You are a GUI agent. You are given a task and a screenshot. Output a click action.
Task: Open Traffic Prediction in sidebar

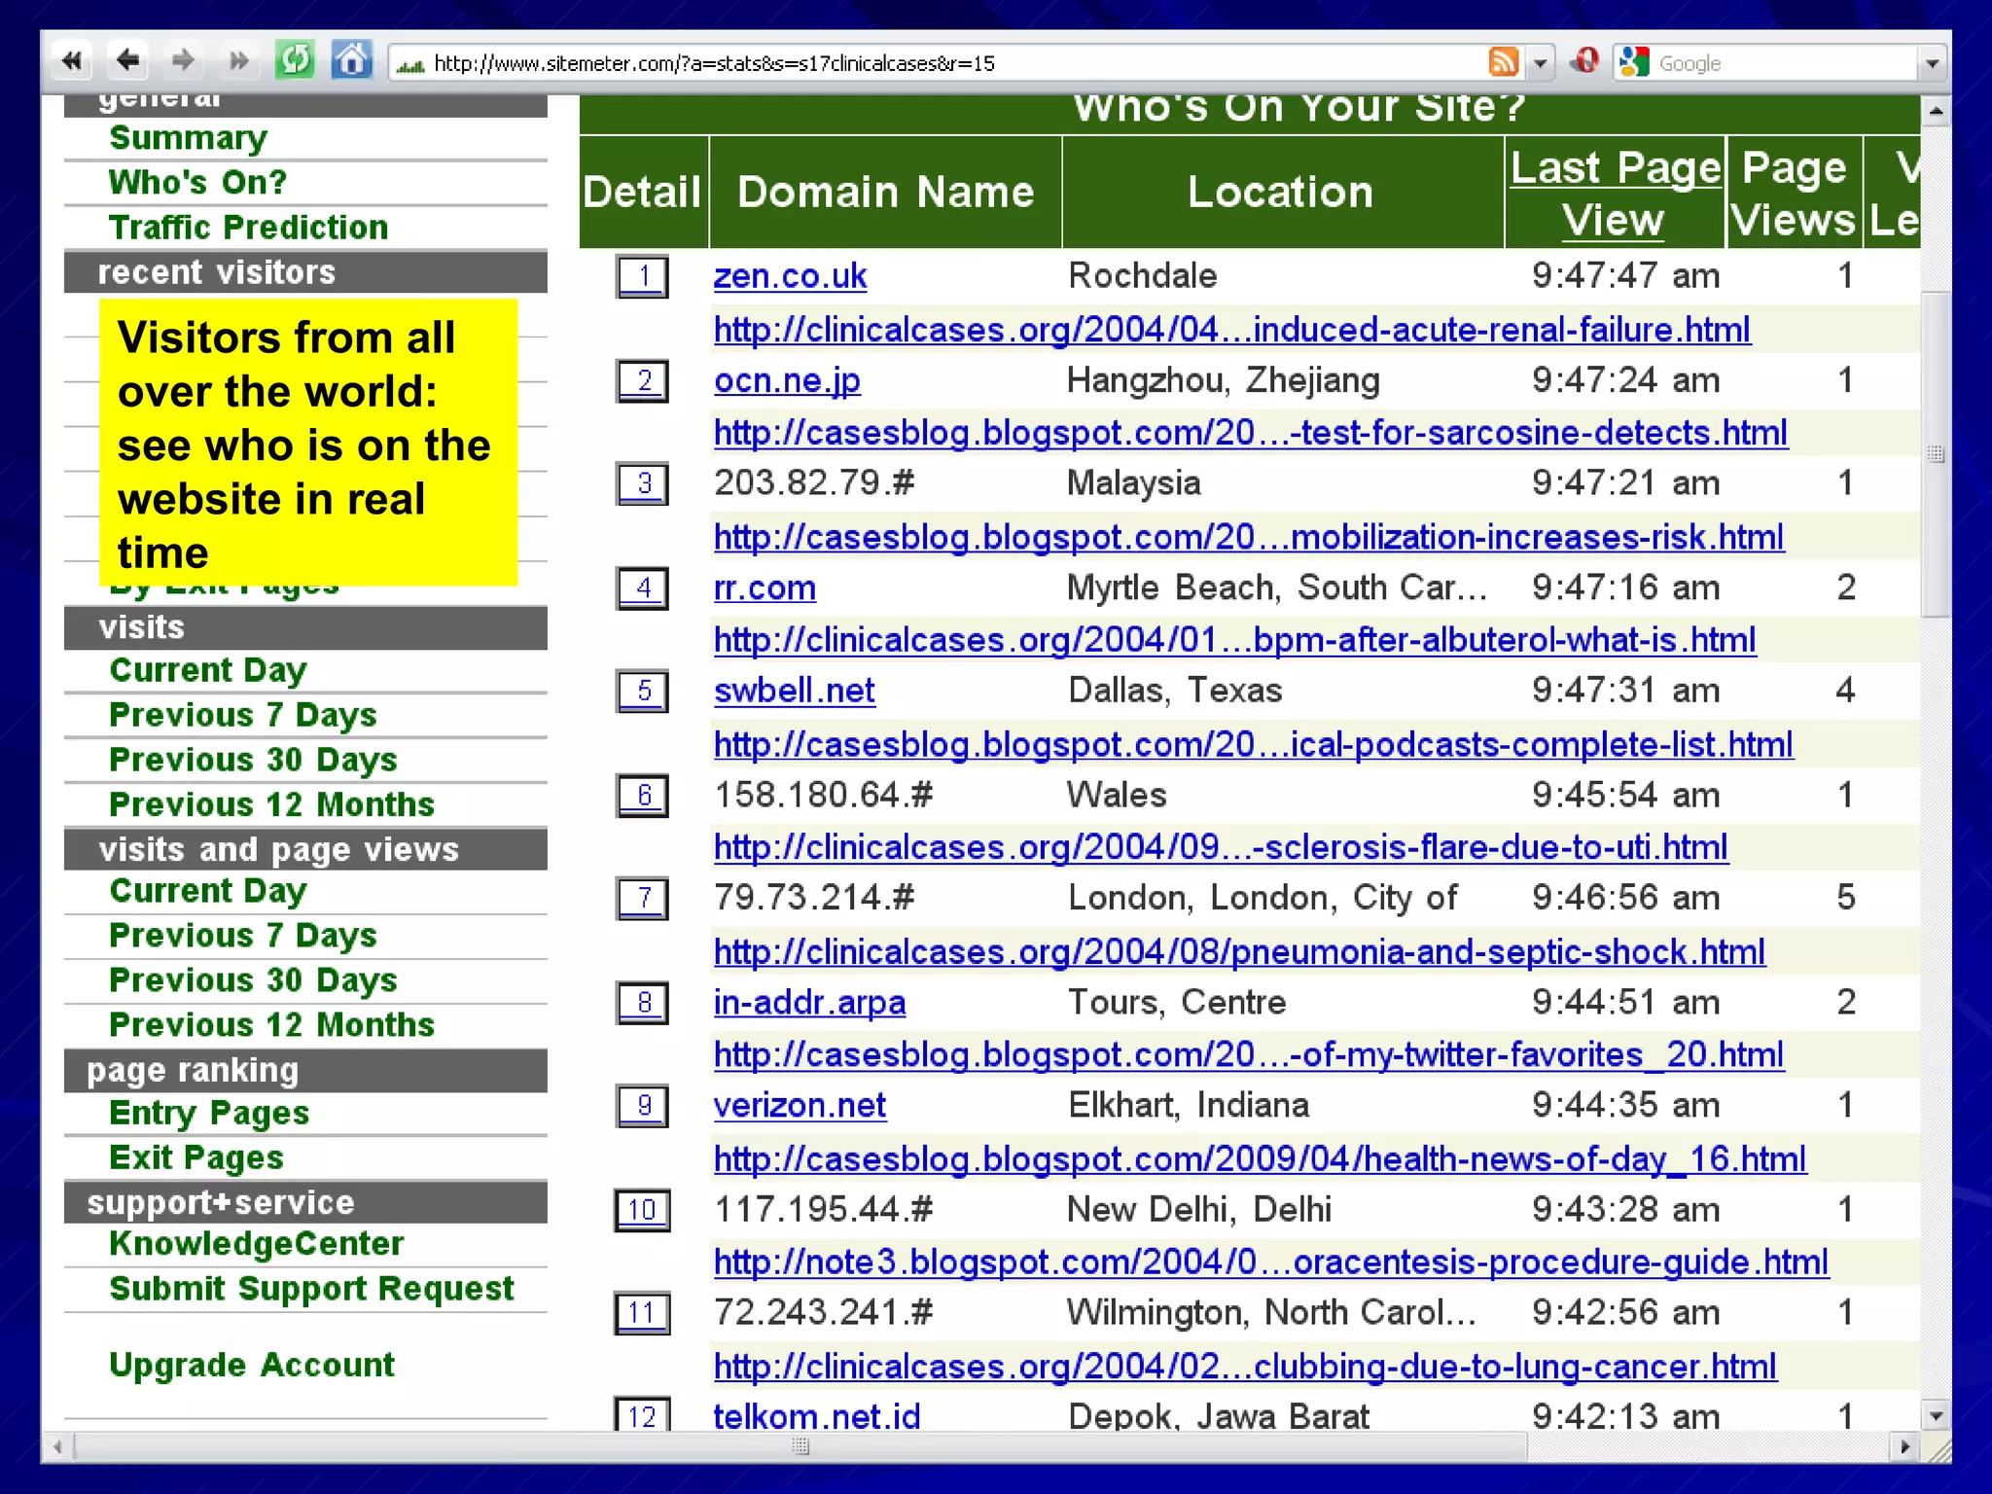click(x=248, y=227)
